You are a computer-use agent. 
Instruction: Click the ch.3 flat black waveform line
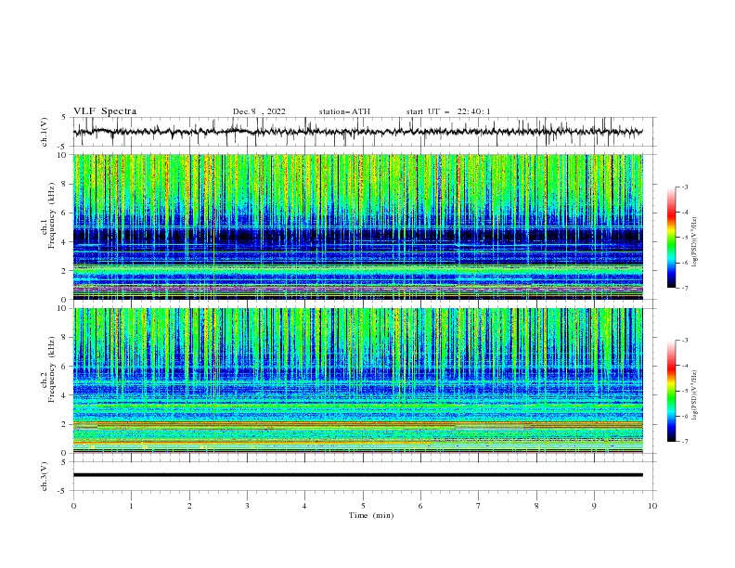point(357,475)
